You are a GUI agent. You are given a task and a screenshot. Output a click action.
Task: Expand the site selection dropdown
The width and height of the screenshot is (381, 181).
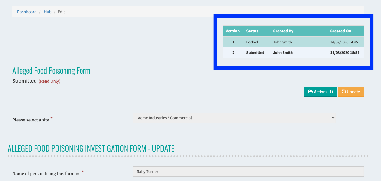point(234,118)
